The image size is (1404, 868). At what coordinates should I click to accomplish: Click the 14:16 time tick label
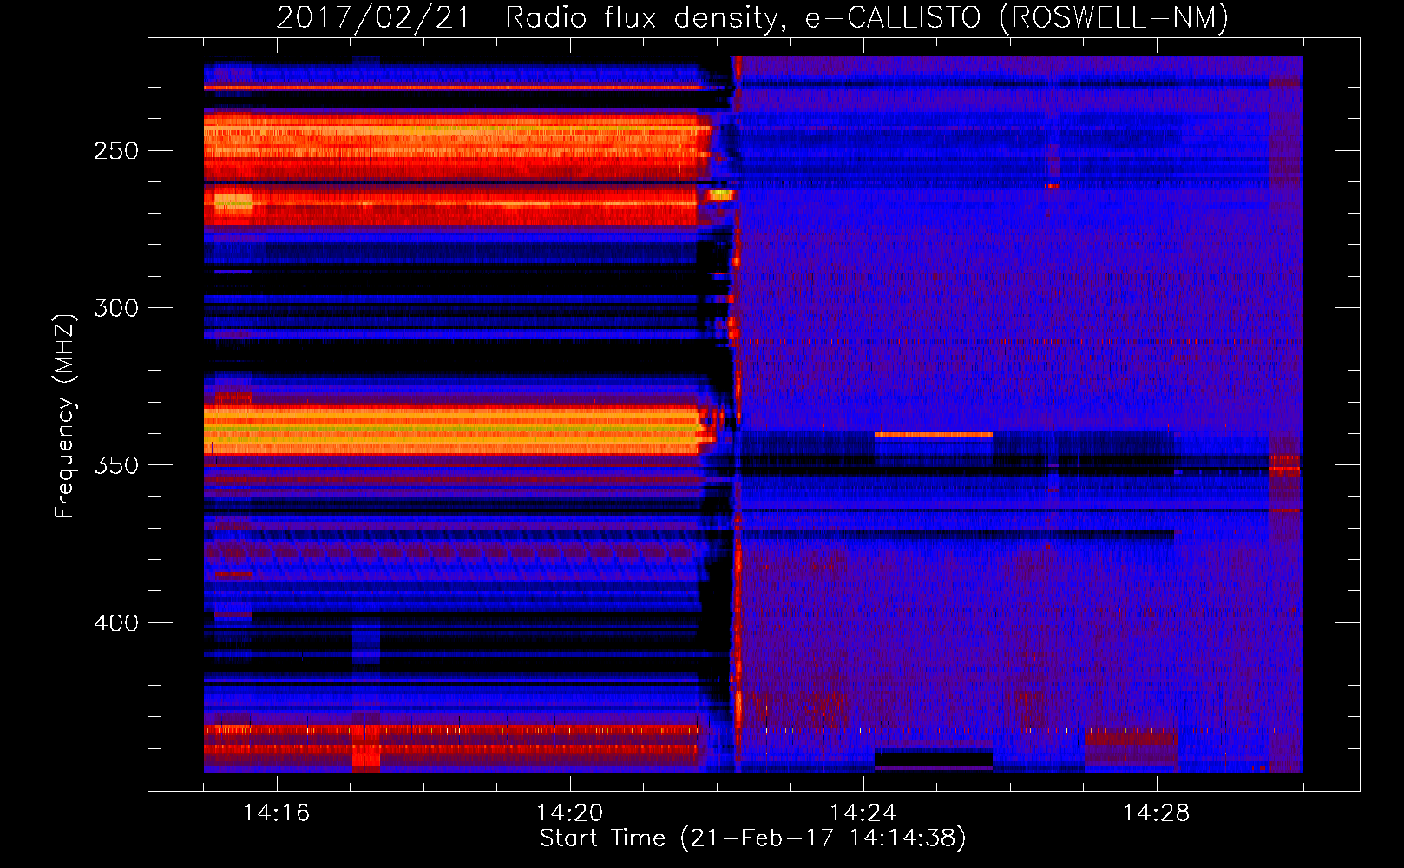[x=276, y=812]
